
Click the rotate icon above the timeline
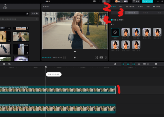pos(4,64)
